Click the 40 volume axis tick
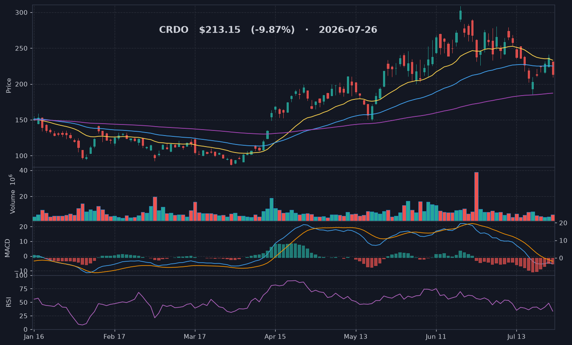 [x=24, y=170]
